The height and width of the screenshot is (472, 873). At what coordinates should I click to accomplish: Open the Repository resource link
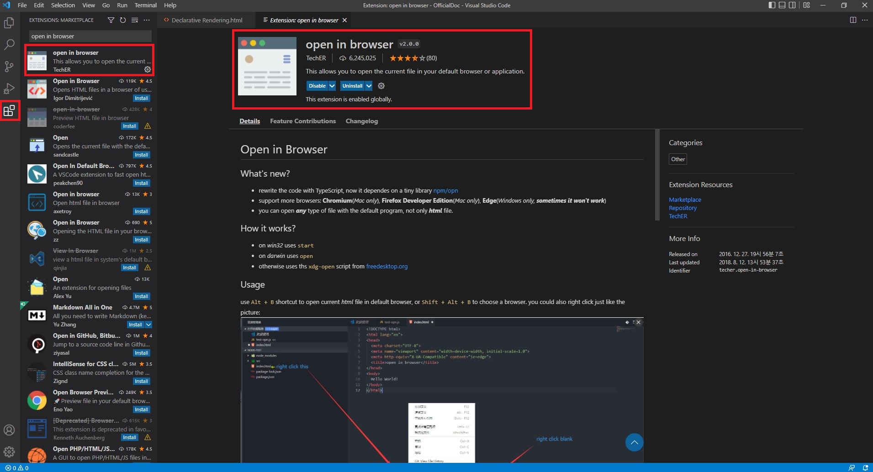tap(683, 208)
